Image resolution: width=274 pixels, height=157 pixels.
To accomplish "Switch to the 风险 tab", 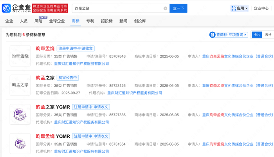I will pos(38,21).
